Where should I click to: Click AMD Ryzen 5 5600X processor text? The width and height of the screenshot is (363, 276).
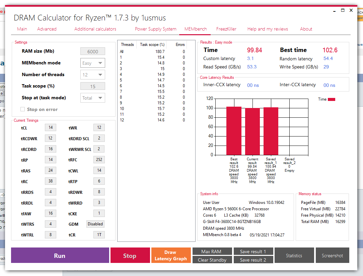236,209
